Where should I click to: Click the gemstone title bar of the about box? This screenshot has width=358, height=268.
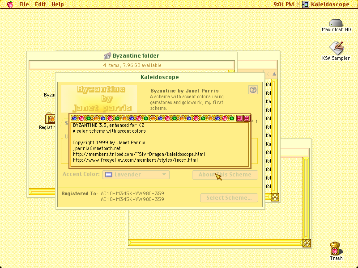153,118
